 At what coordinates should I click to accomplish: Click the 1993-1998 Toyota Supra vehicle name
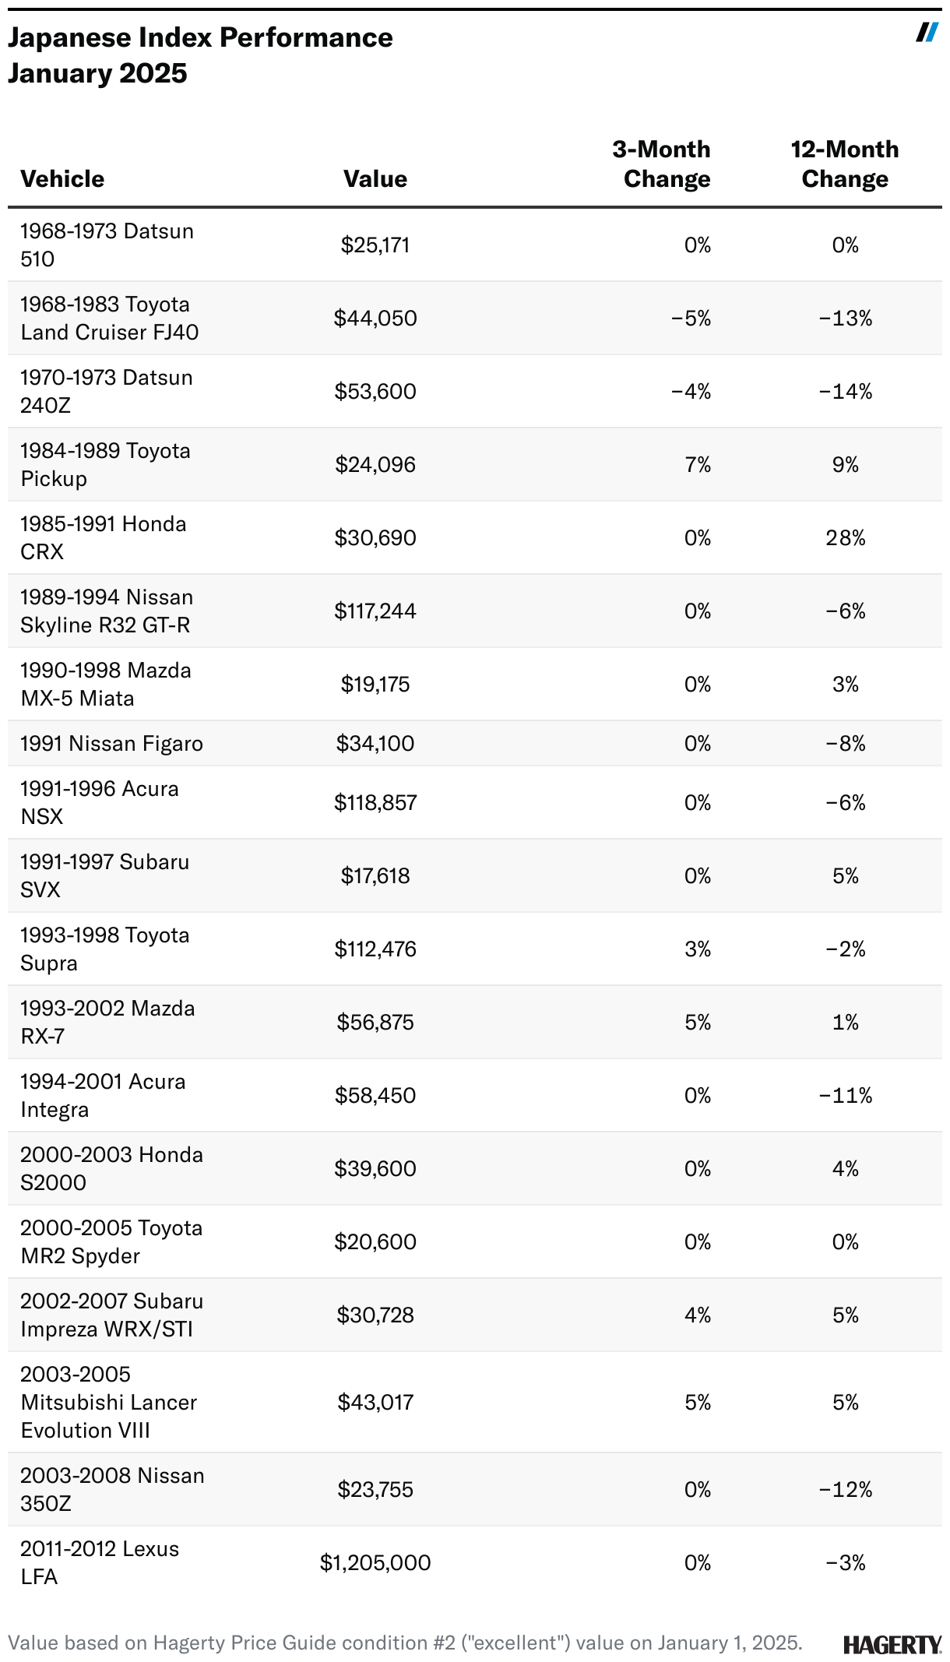click(105, 949)
